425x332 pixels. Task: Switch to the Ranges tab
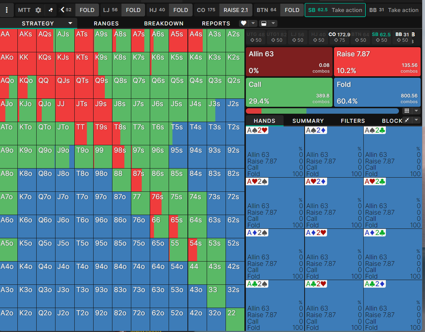coord(106,23)
